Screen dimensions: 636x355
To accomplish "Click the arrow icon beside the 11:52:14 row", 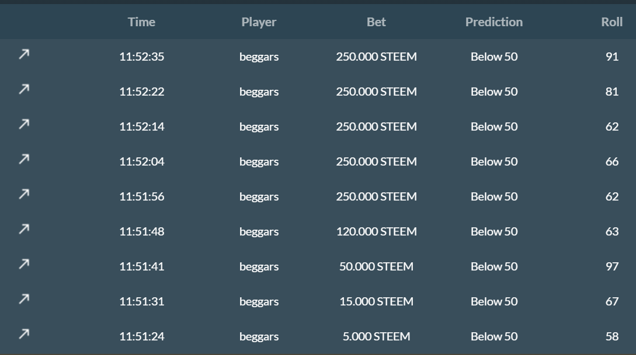I will click(x=23, y=124).
